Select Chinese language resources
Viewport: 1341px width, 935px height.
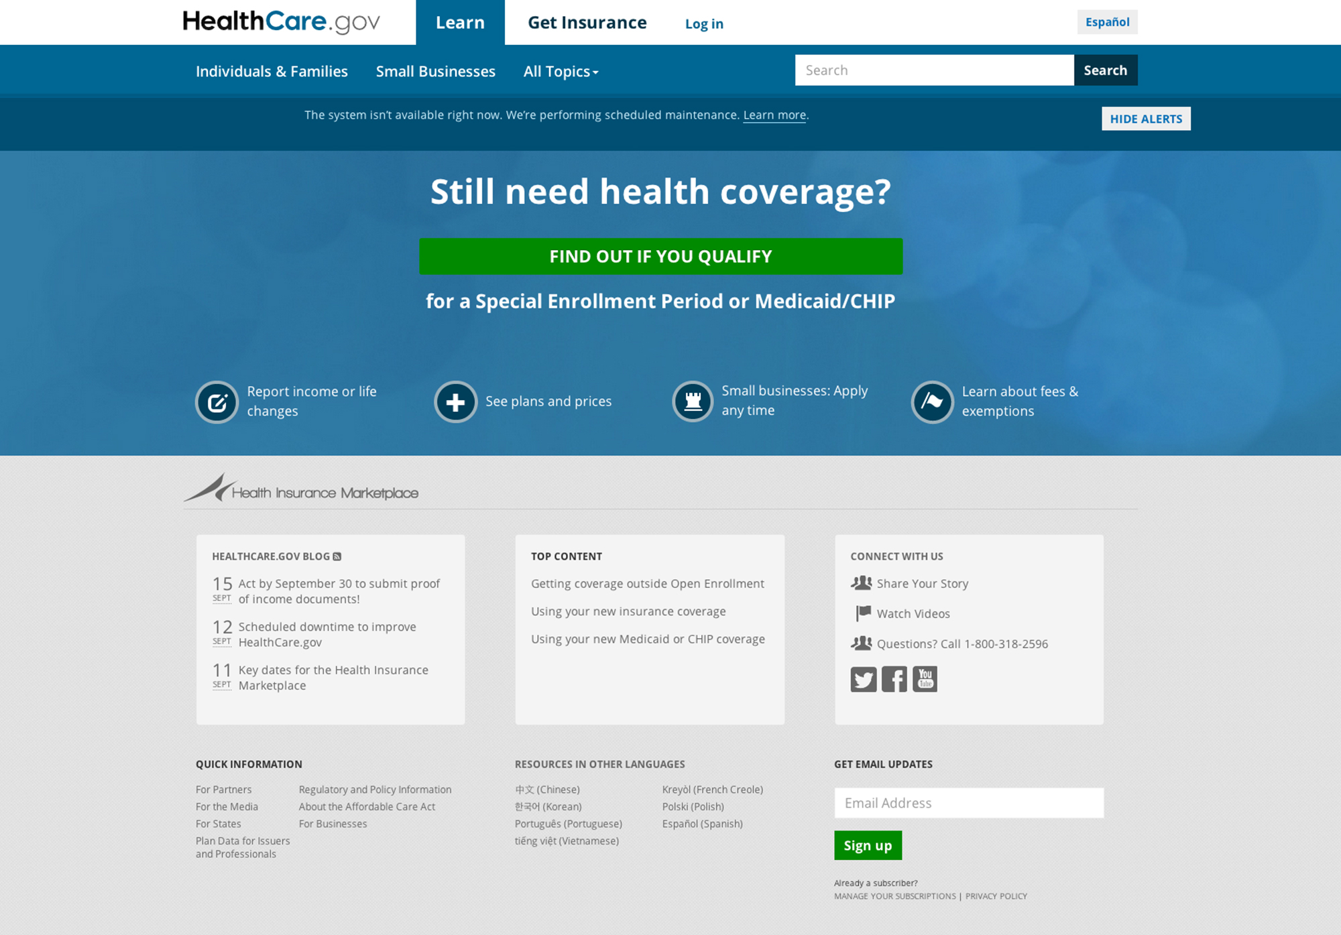point(548,790)
